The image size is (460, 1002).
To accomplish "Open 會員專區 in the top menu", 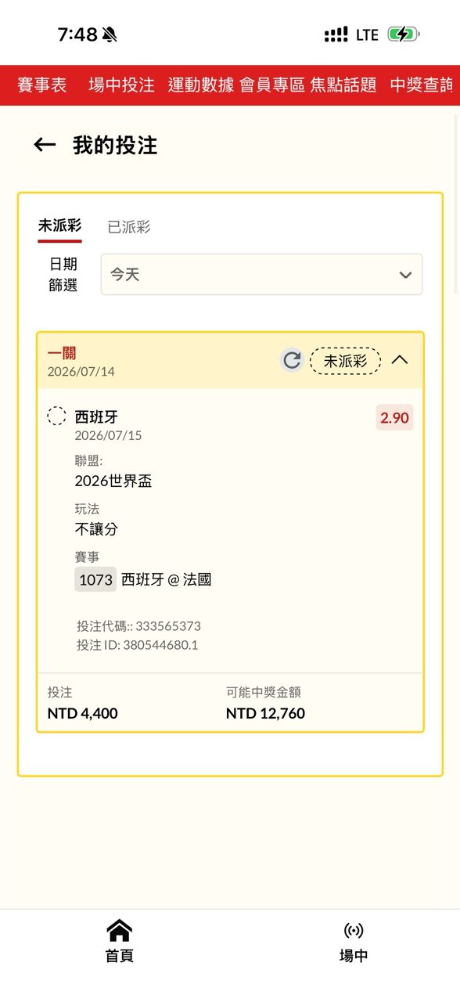I will coord(272,85).
